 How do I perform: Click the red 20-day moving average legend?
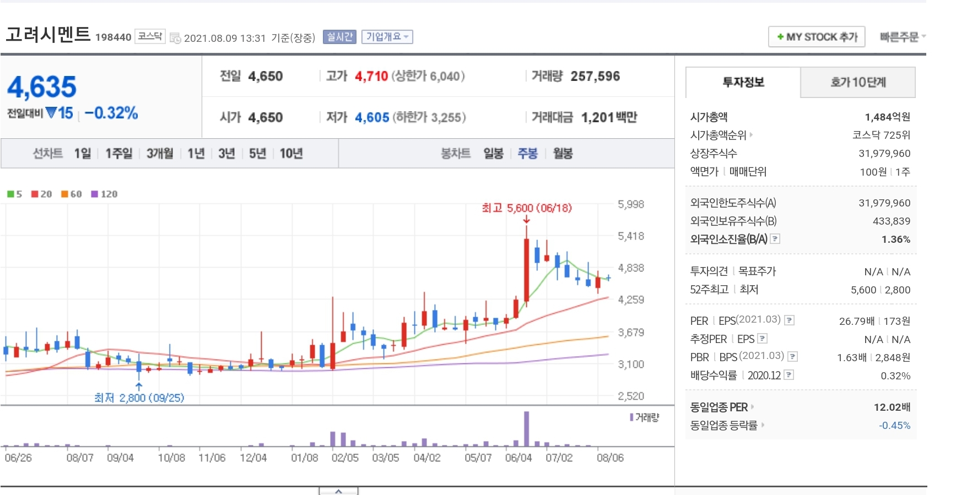pos(41,194)
